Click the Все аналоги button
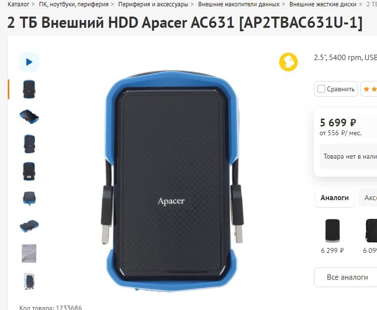 pos(346,277)
